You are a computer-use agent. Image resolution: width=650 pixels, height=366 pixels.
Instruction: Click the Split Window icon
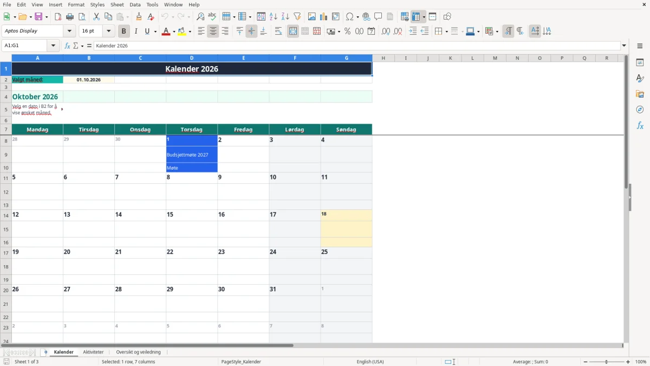point(432,17)
